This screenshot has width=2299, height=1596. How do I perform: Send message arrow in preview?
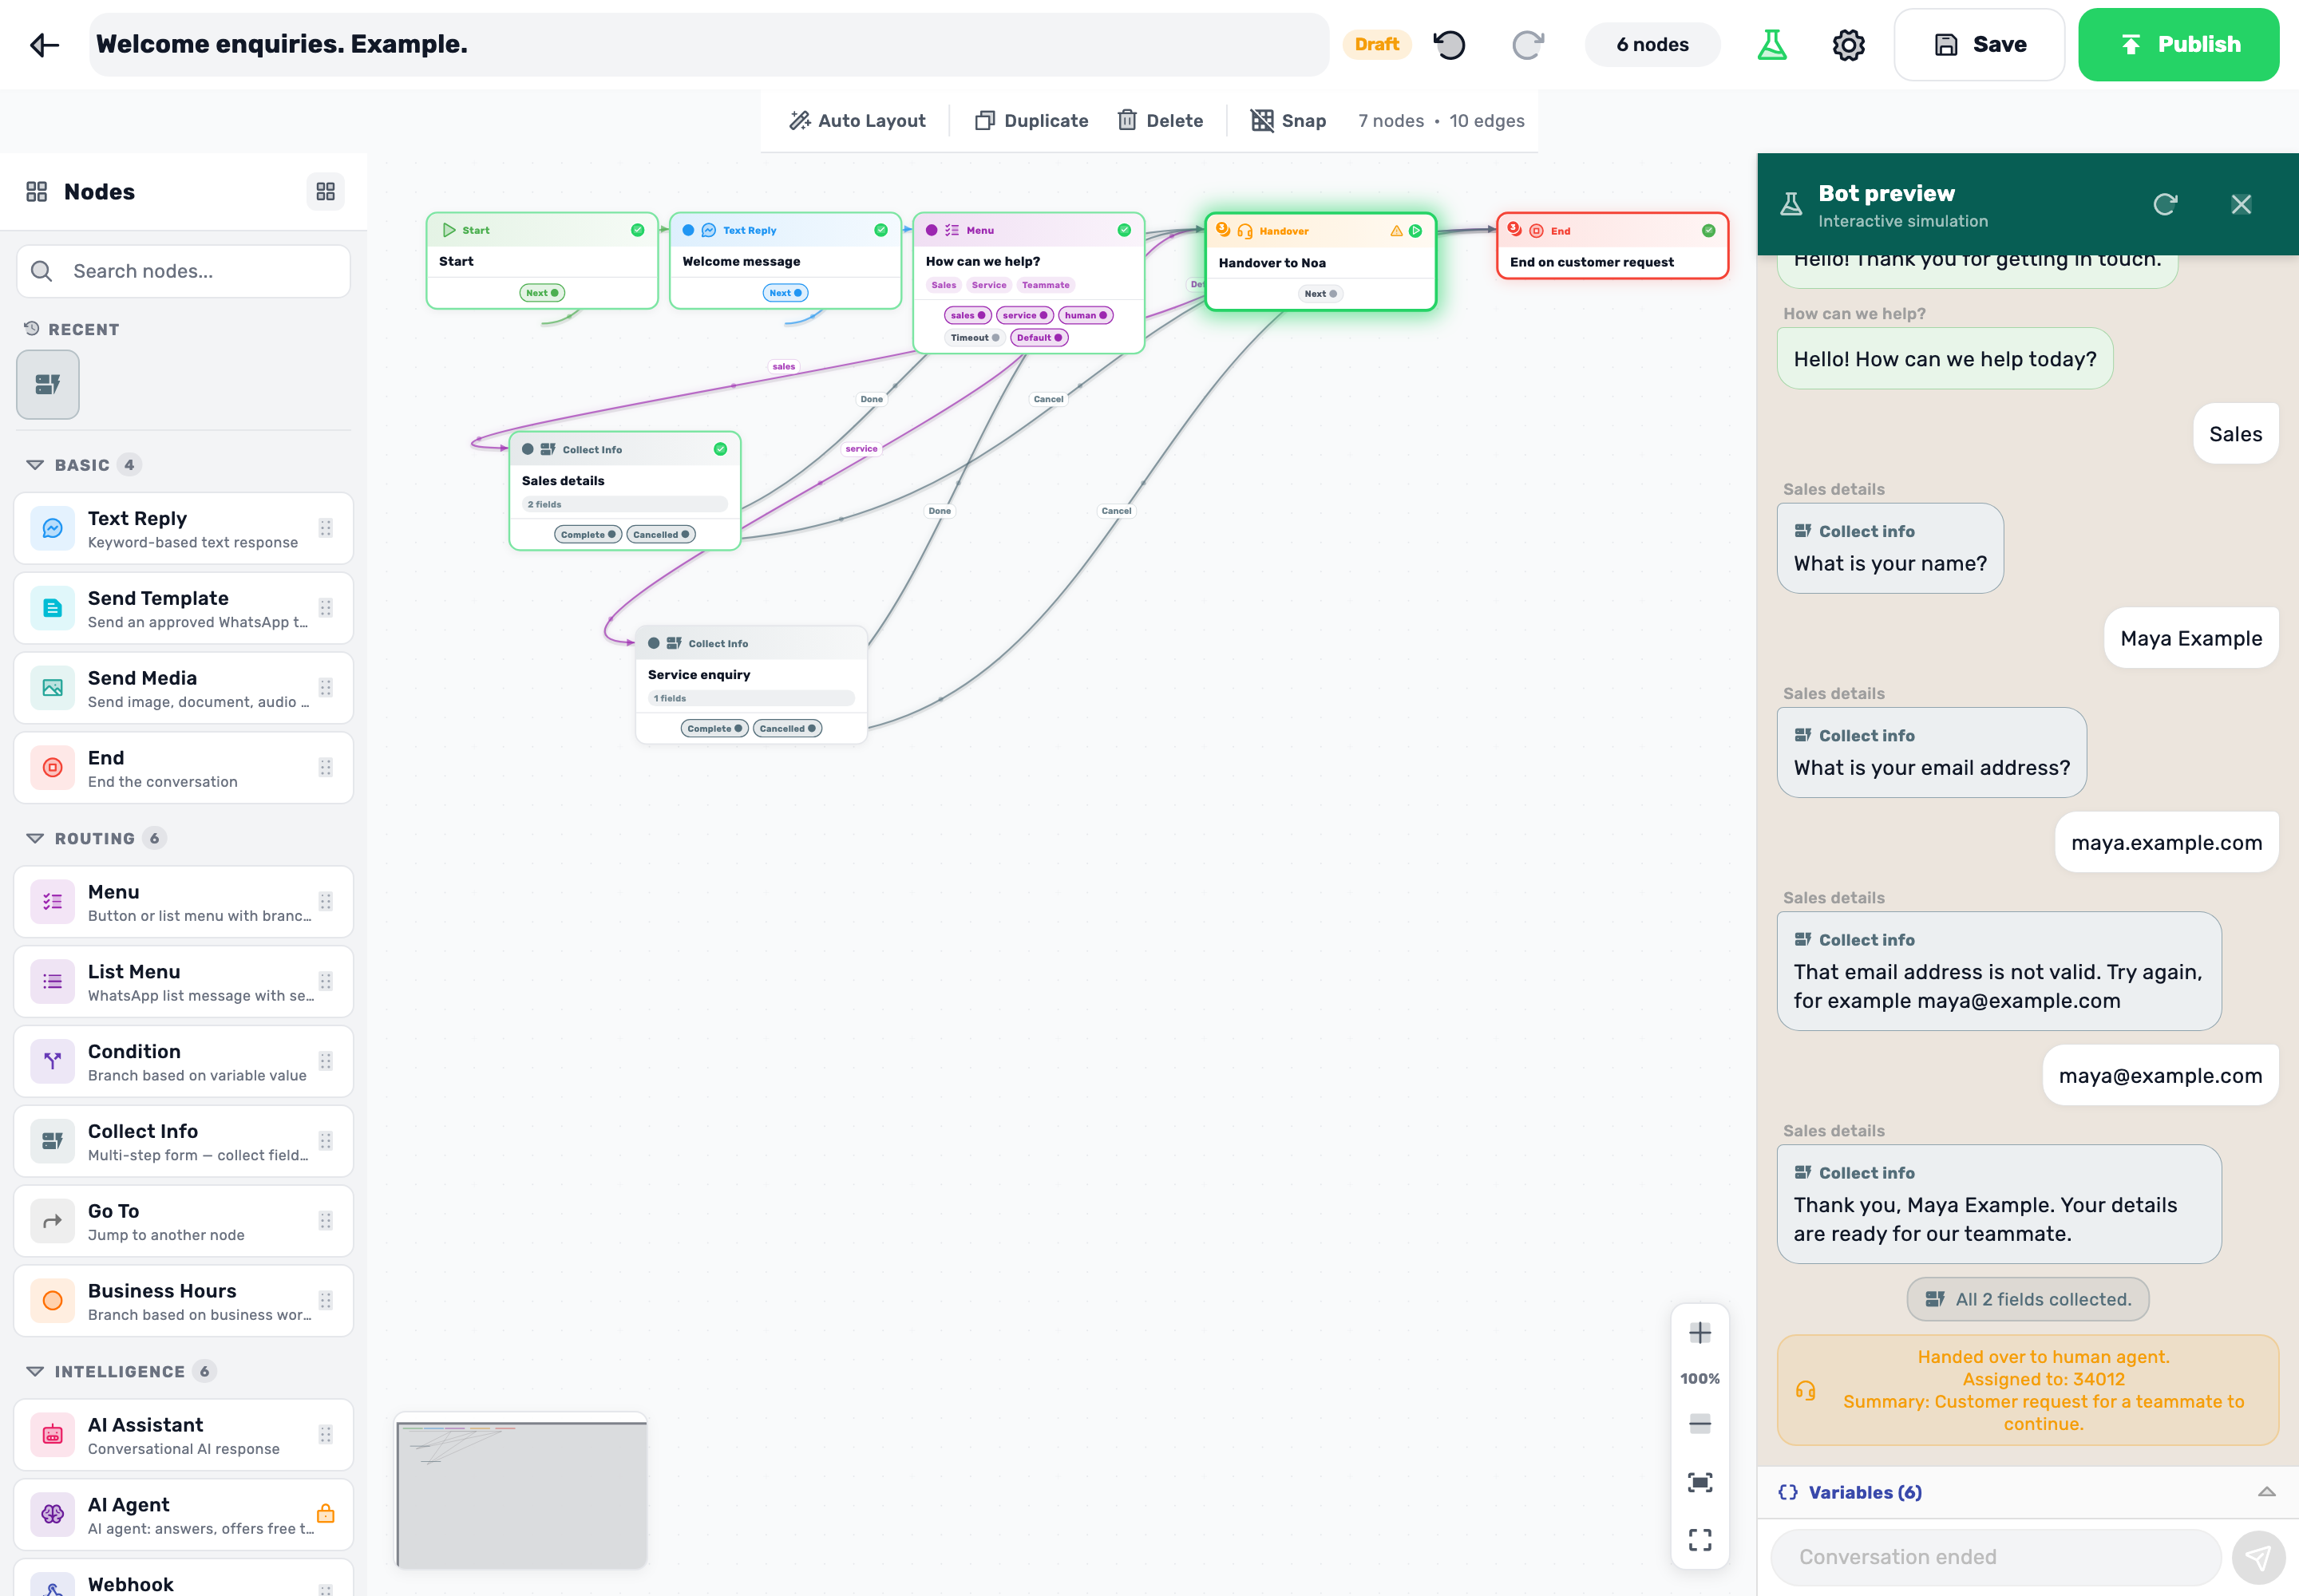pos(2258,1557)
